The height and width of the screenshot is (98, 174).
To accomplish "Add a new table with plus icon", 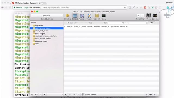I will pyautogui.click(x=32, y=94).
